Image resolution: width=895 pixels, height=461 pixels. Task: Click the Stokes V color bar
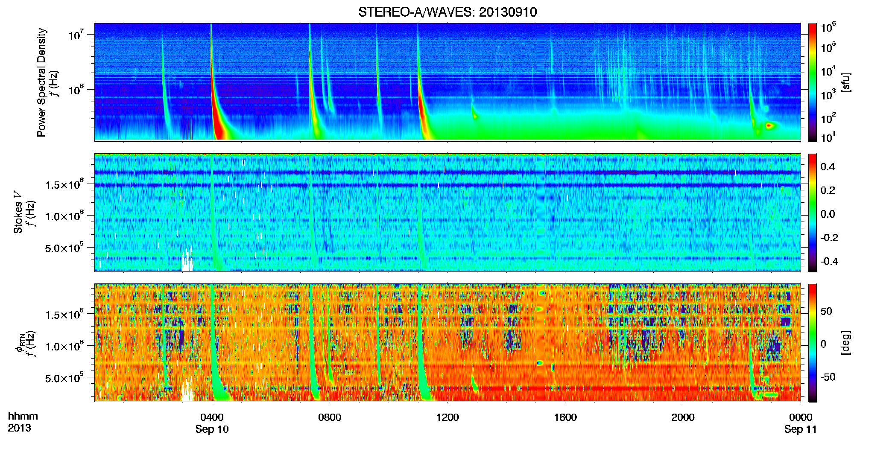pyautogui.click(x=812, y=213)
